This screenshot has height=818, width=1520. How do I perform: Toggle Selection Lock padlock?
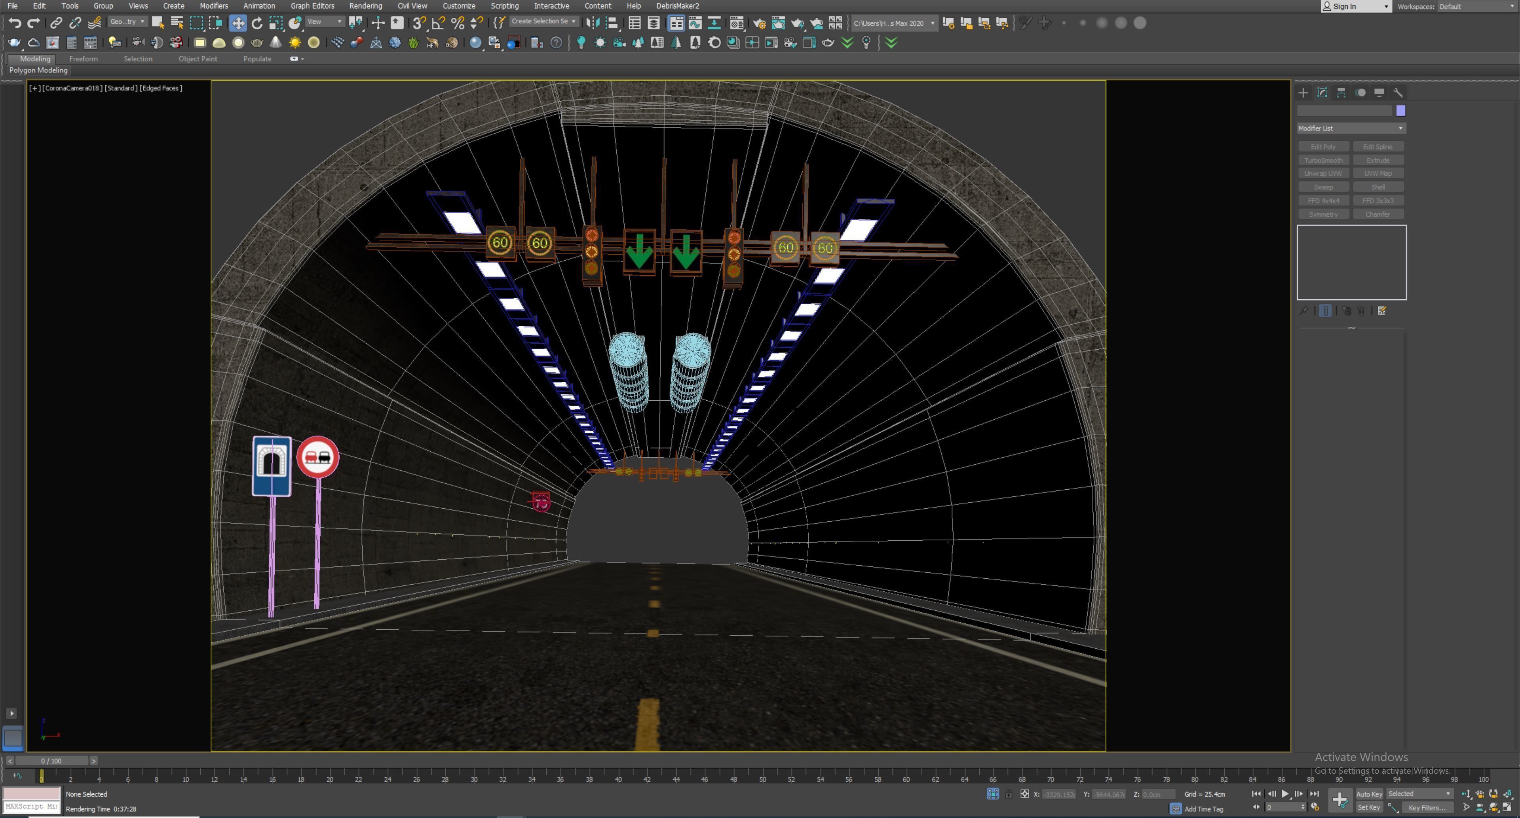pyautogui.click(x=1009, y=794)
